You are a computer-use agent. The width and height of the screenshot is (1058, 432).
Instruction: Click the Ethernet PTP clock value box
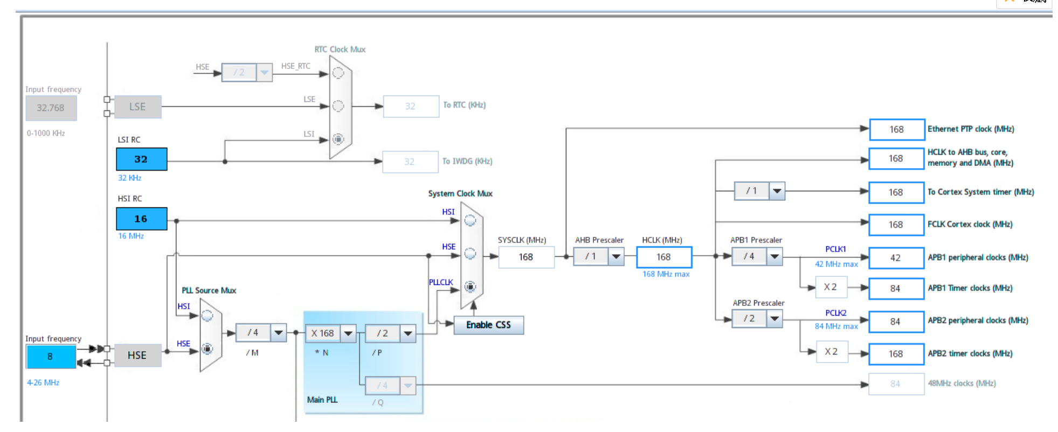(897, 129)
